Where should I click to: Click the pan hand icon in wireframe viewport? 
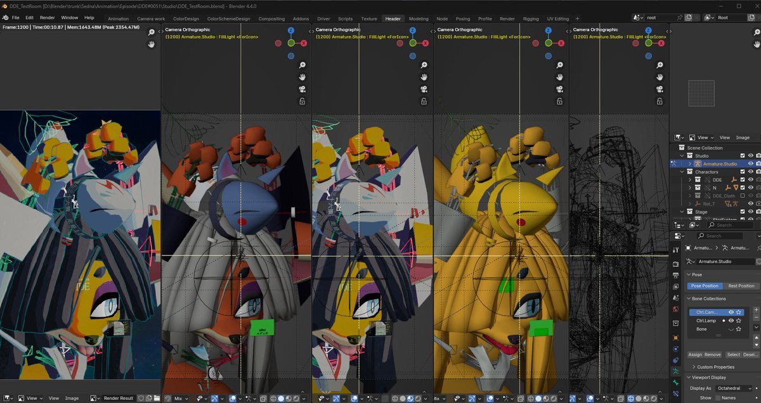[x=660, y=77]
